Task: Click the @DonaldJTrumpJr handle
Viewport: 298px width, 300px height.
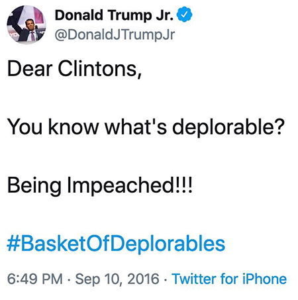Action: click(115, 35)
